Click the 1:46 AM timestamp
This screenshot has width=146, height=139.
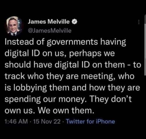(x=16, y=122)
